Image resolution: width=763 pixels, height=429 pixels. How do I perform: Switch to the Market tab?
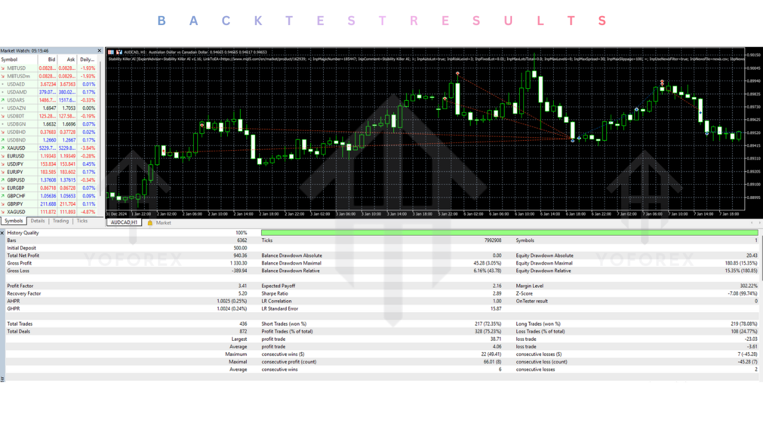(163, 223)
